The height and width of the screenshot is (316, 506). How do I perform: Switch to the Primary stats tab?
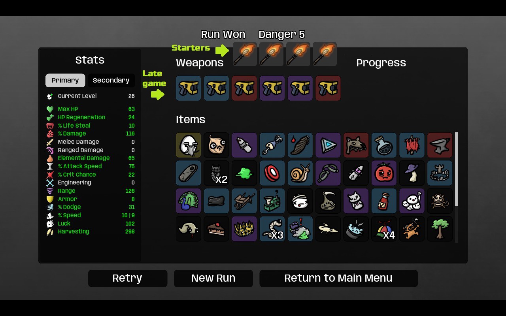65,80
